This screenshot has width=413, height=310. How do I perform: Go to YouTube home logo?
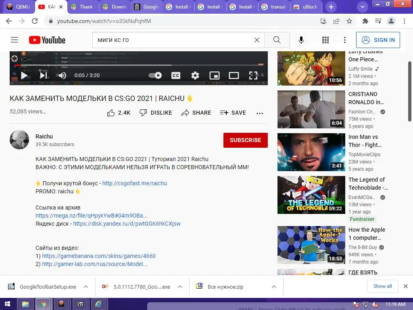(x=47, y=40)
